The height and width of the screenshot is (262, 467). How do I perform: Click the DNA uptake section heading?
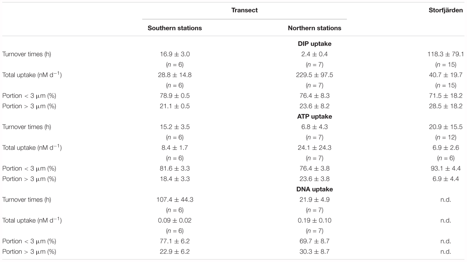pyautogui.click(x=314, y=189)
